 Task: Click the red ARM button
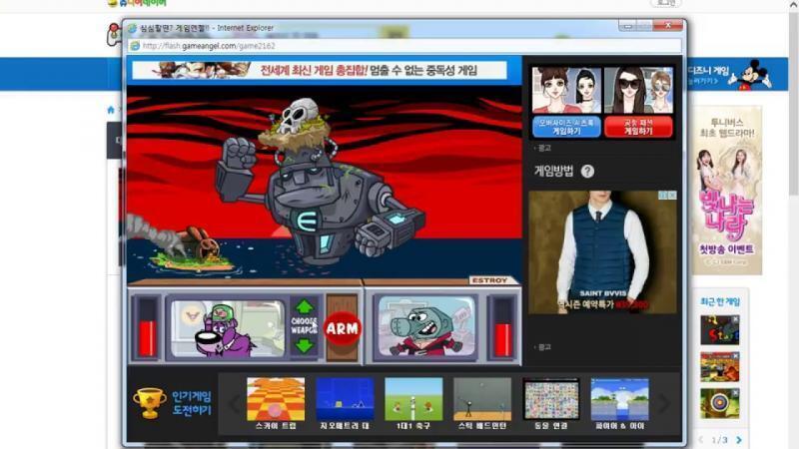342,328
